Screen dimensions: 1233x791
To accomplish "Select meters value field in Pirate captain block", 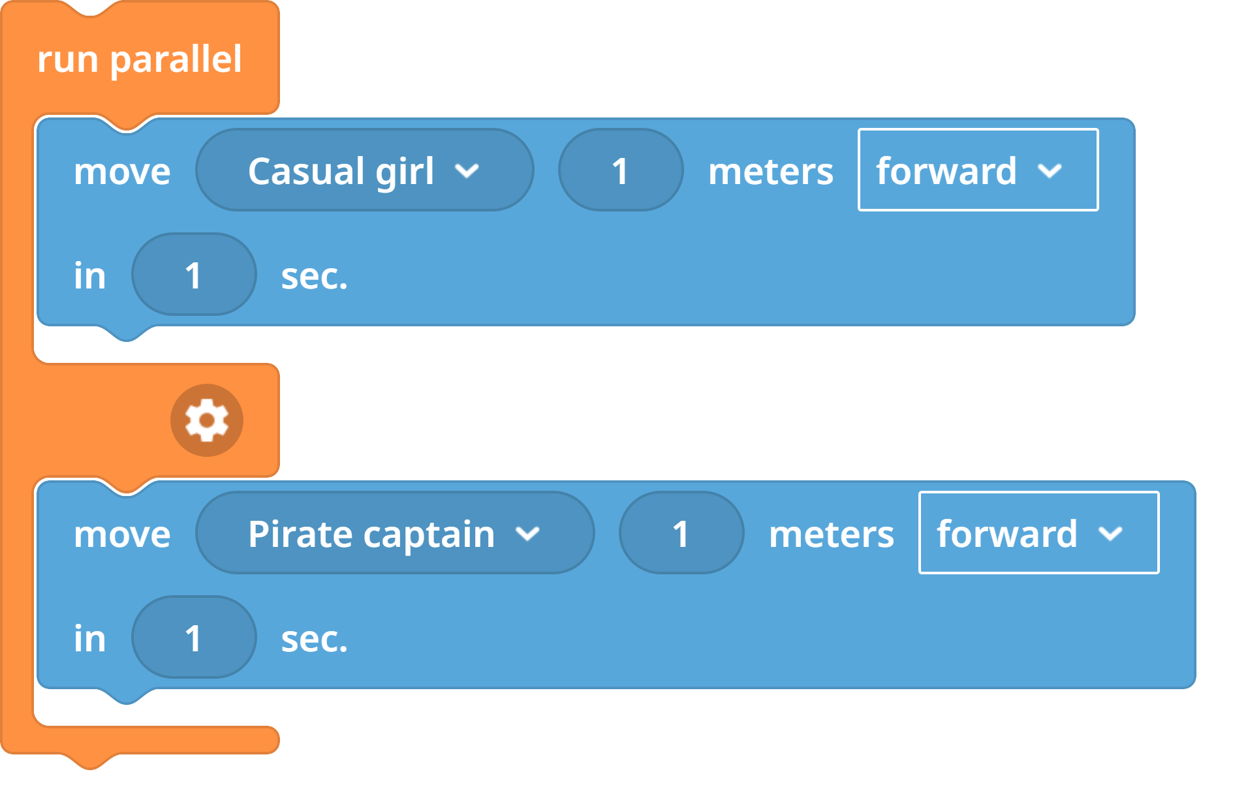I will click(x=681, y=533).
